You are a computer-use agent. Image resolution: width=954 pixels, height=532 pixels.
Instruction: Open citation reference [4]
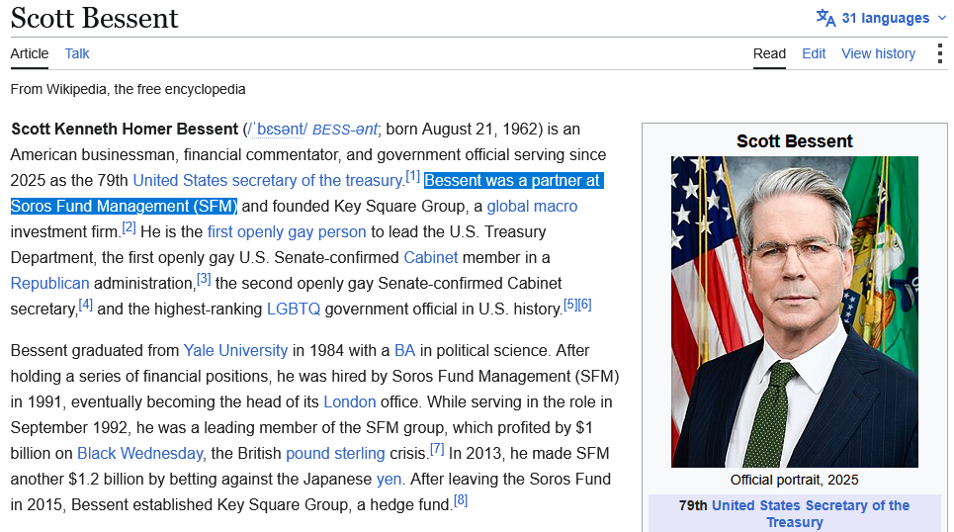coord(86,305)
